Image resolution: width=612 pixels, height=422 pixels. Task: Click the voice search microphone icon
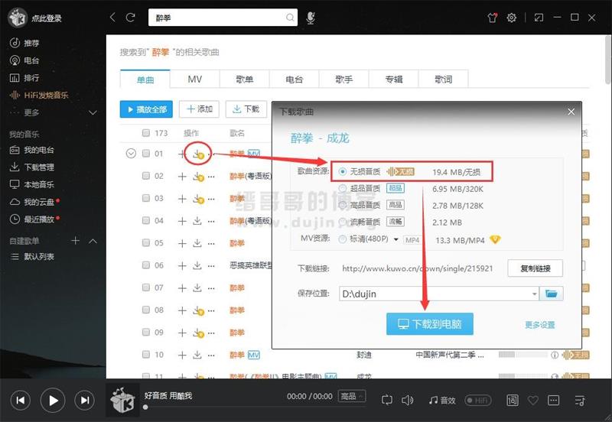click(311, 18)
